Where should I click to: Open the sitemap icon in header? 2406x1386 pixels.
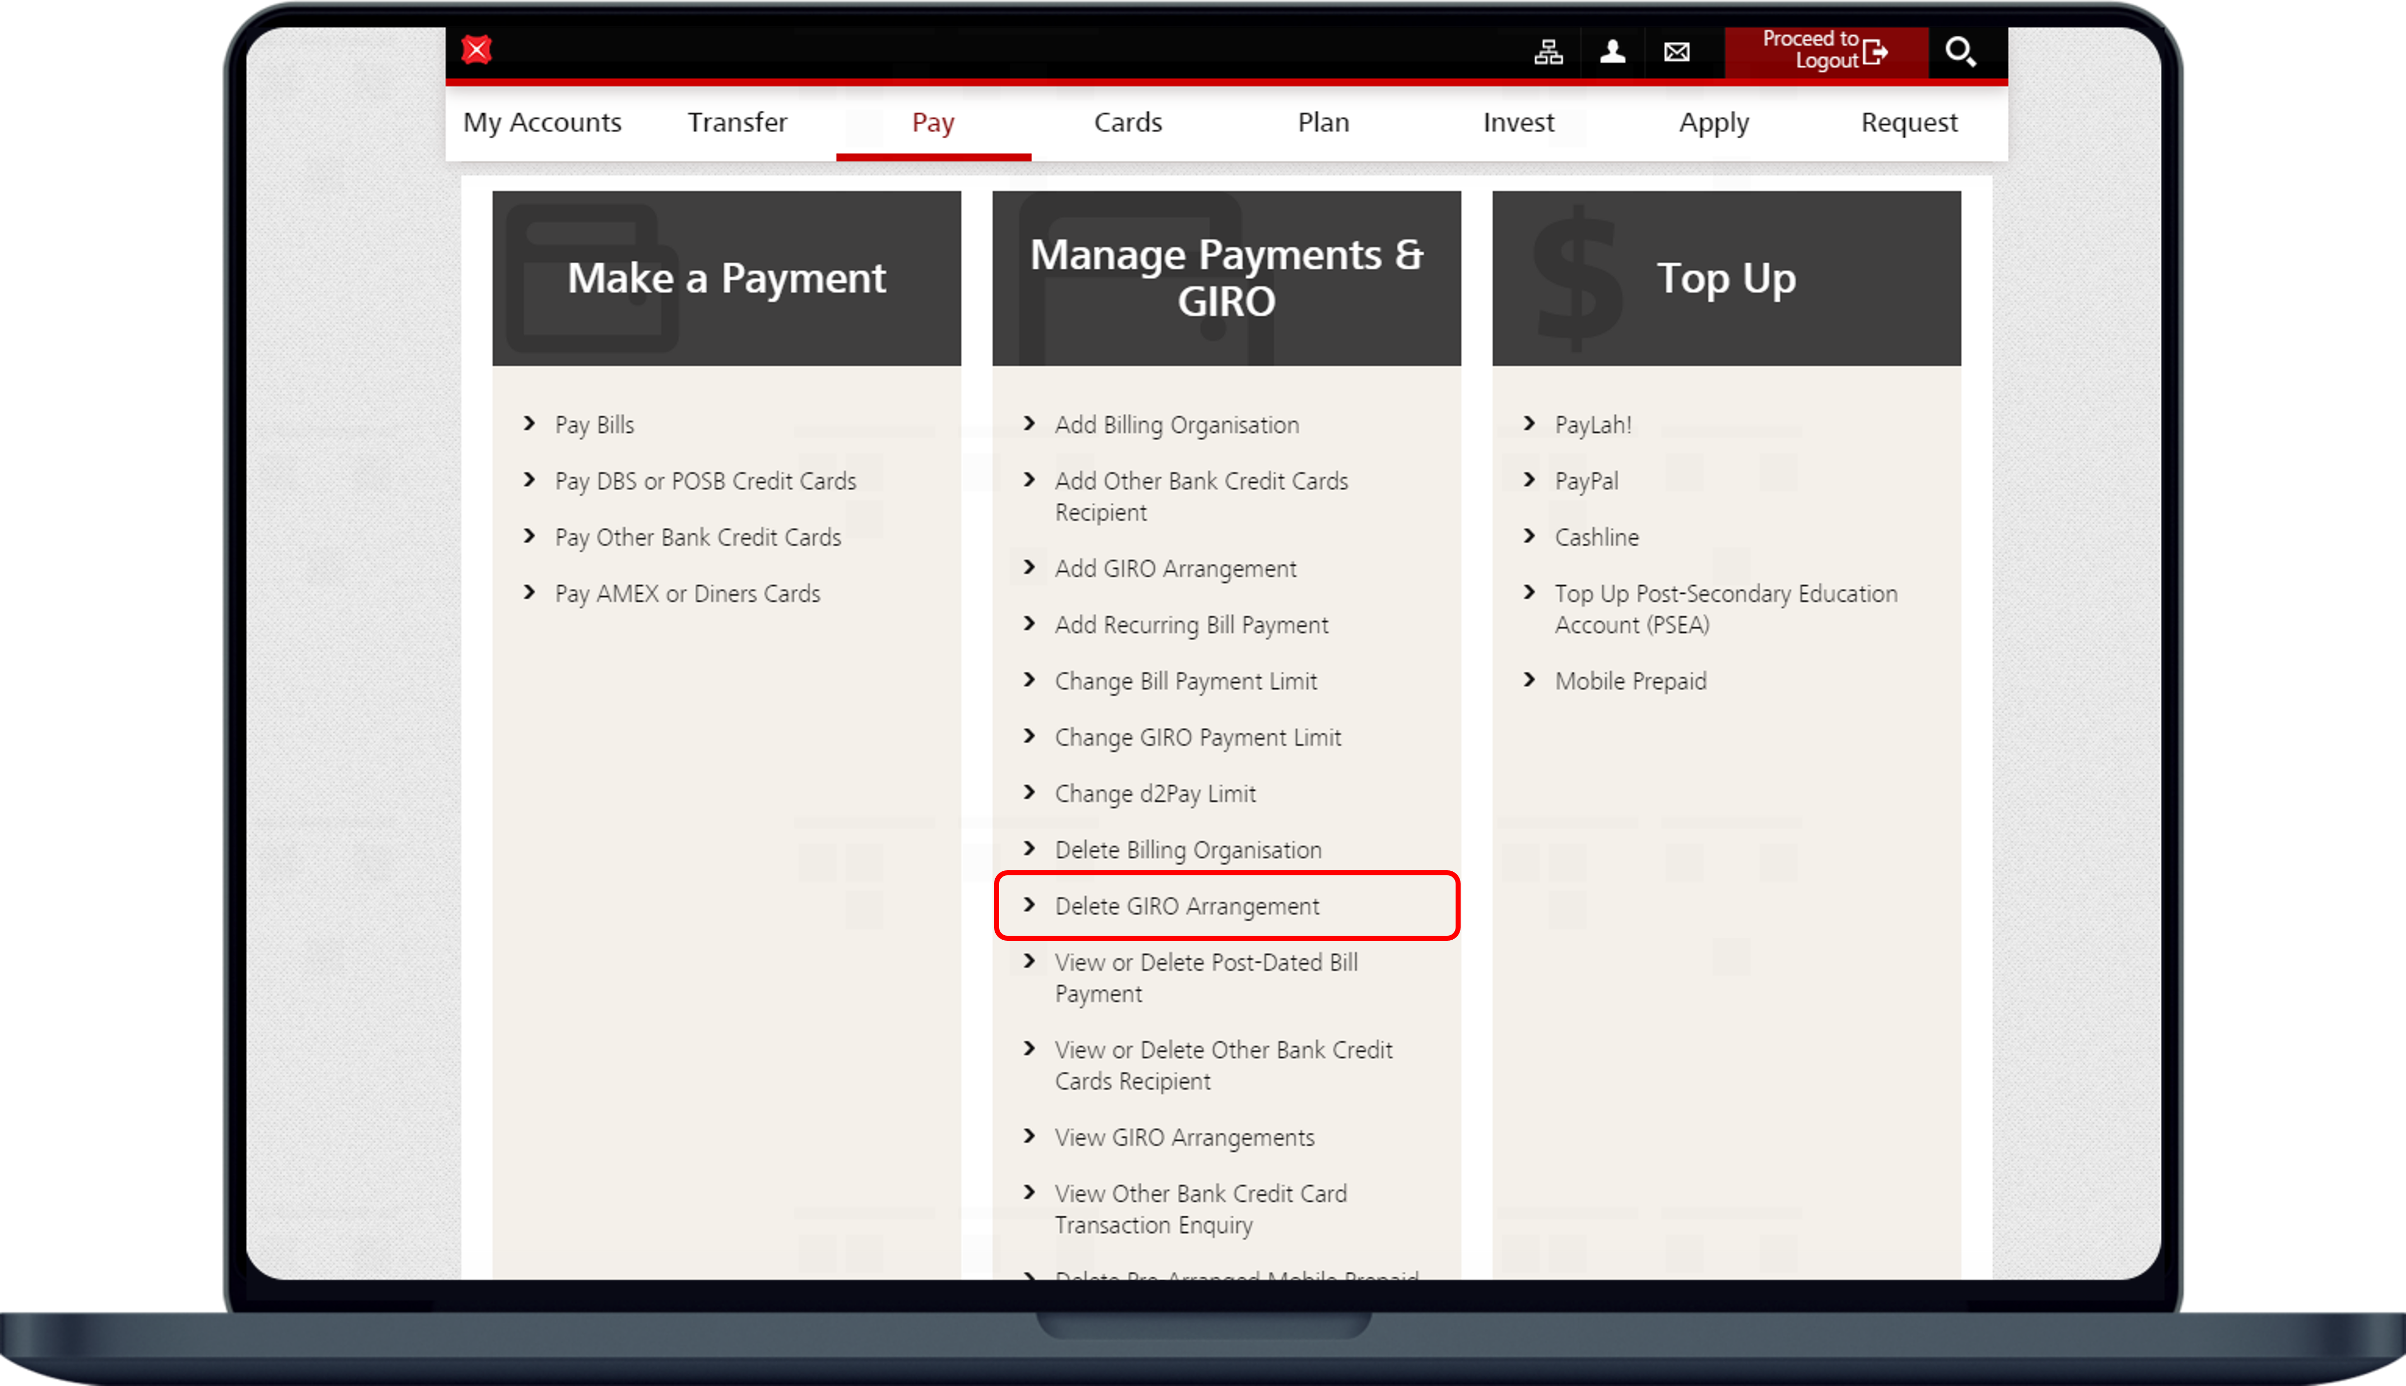[x=1549, y=52]
